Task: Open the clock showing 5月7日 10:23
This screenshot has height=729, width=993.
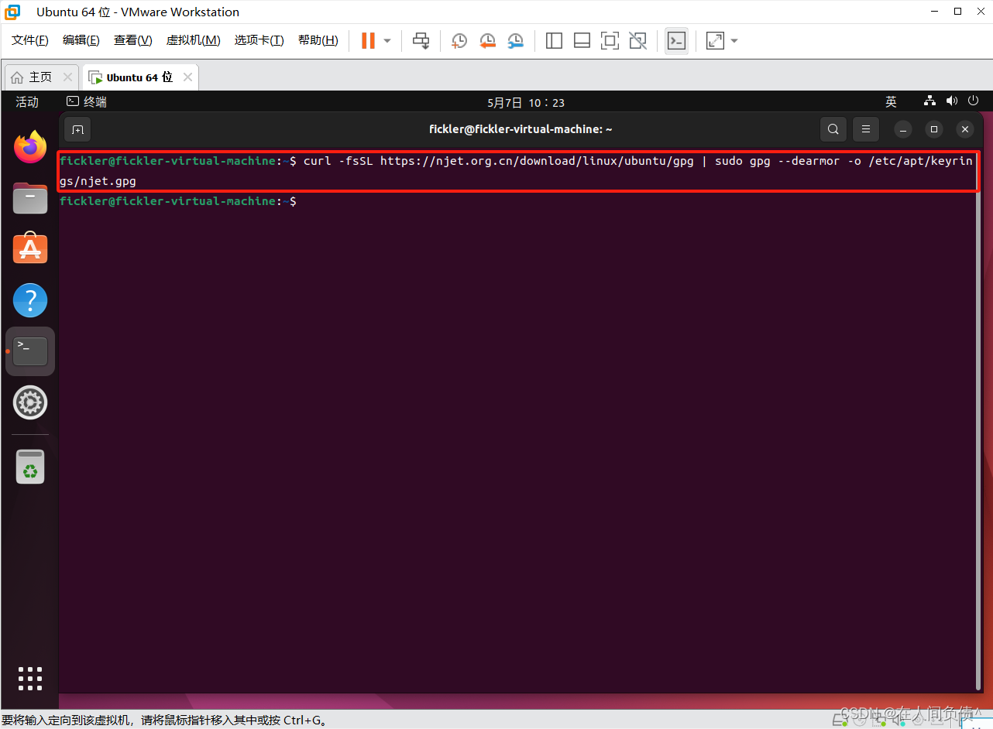Action: point(526,102)
